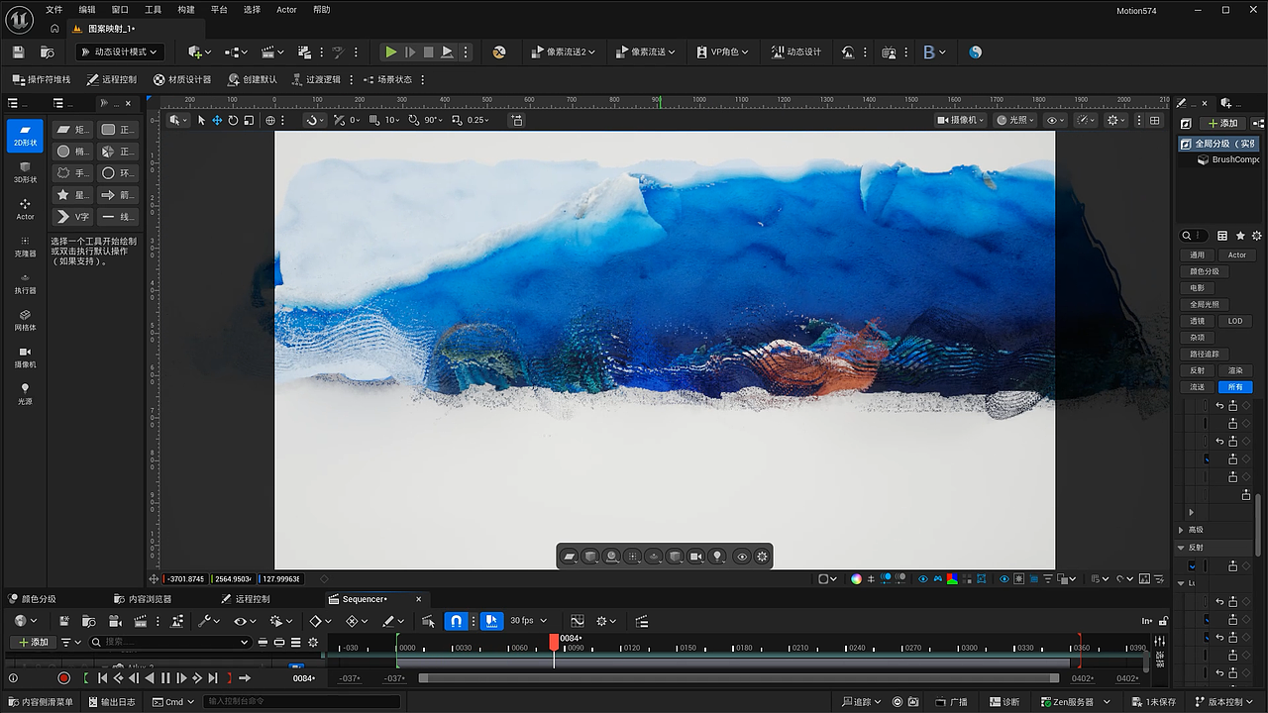Toggle the 全局光照 property filter
Image resolution: width=1268 pixels, height=713 pixels.
[x=1205, y=304]
